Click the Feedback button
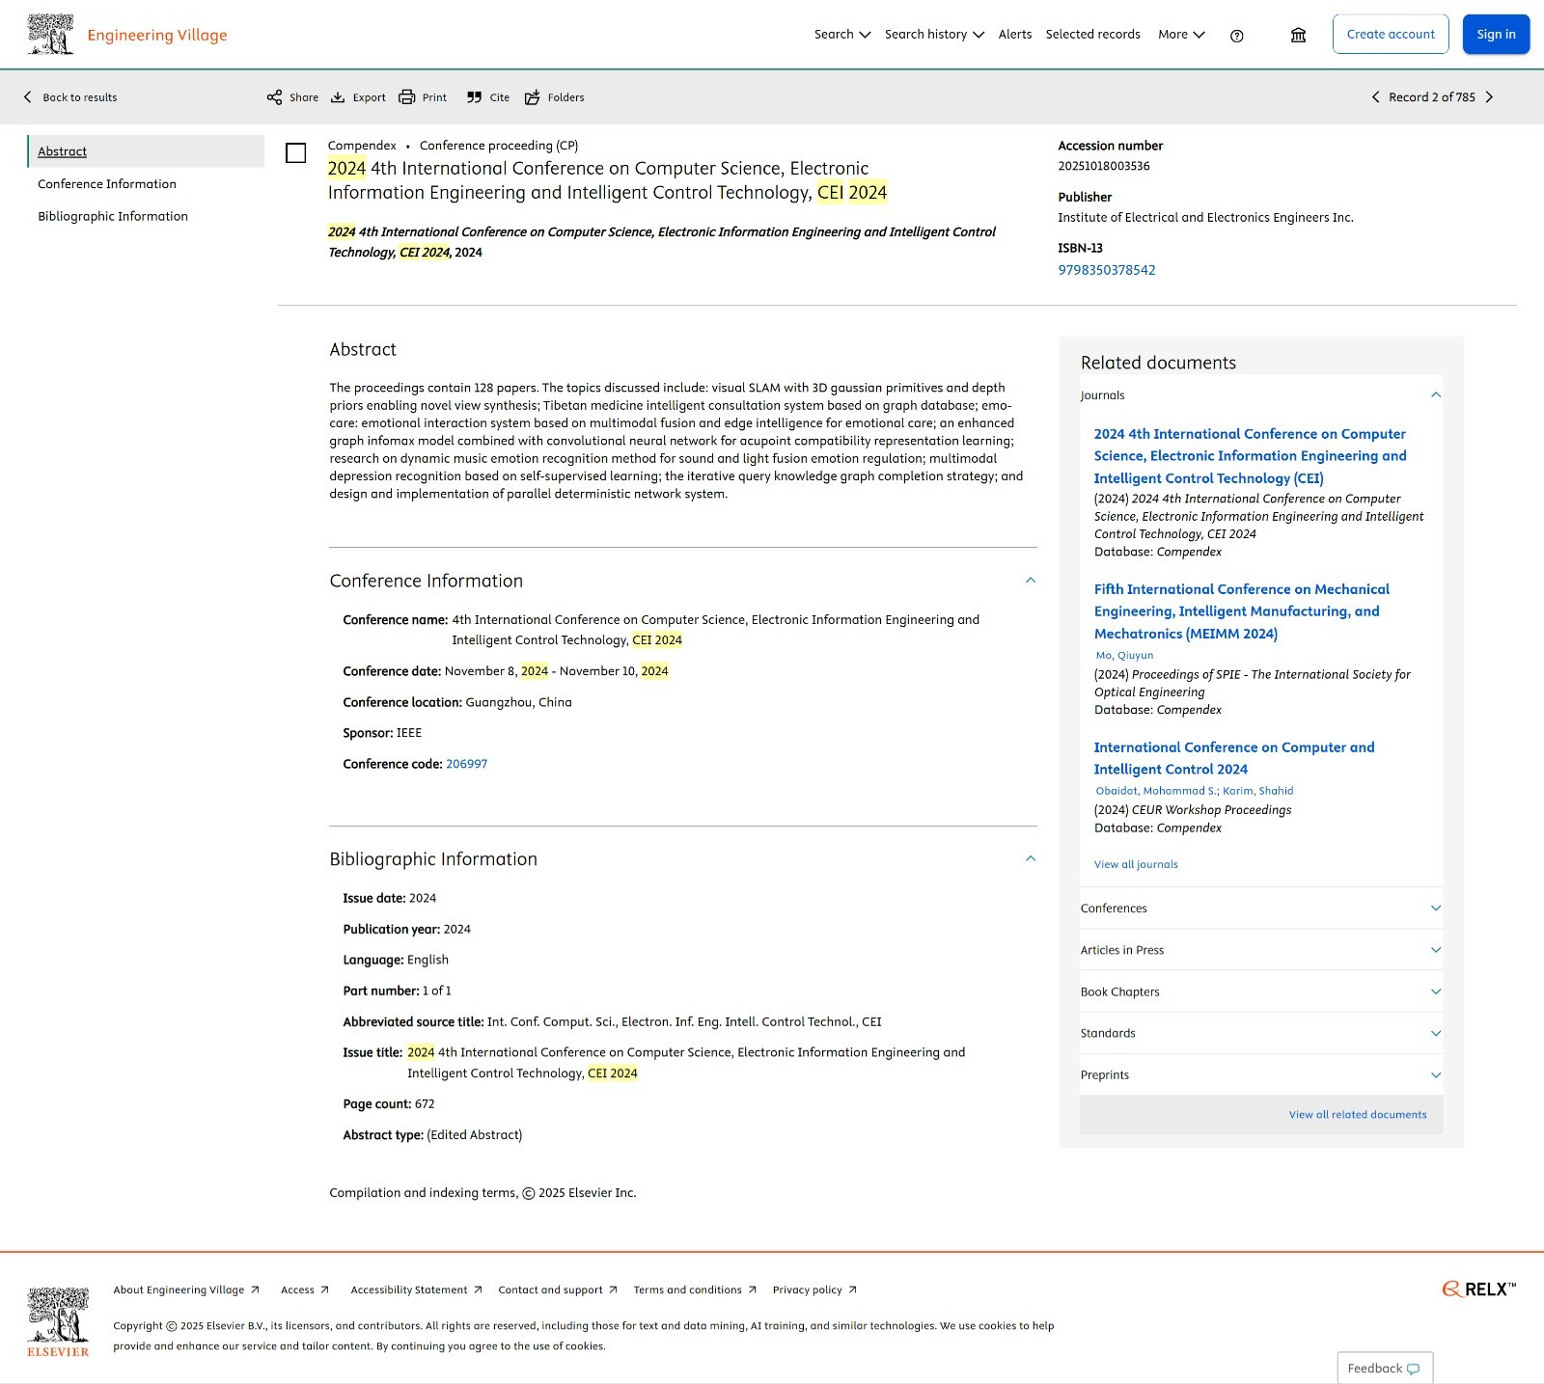Screen dimensions: 1544x1384 click(x=1384, y=1368)
